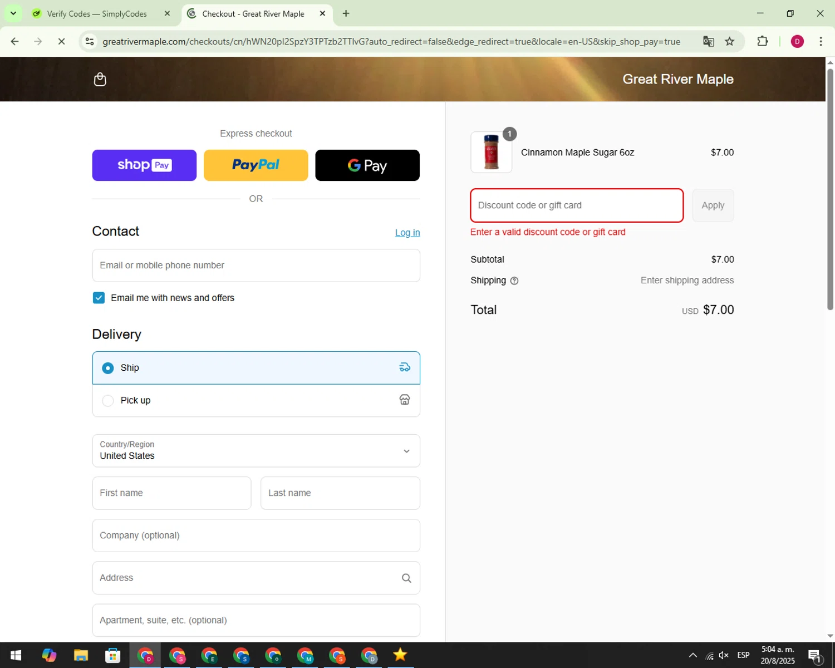Open Microsoft Store from taskbar

113,655
